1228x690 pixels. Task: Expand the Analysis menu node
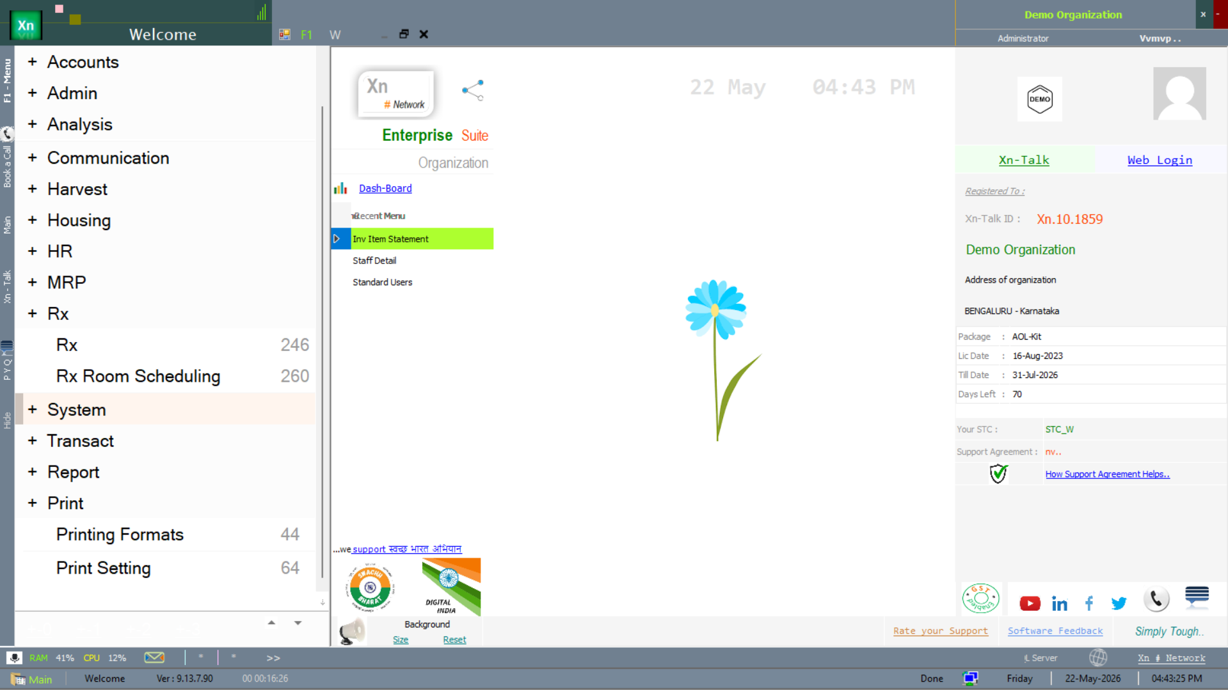click(x=33, y=124)
